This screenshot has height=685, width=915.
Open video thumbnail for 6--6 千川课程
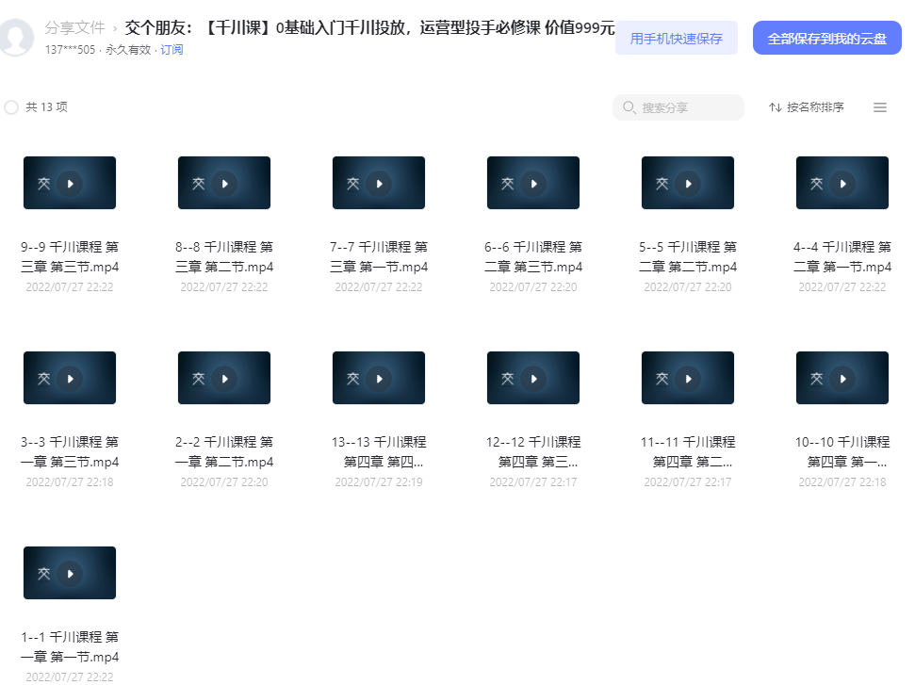533,183
